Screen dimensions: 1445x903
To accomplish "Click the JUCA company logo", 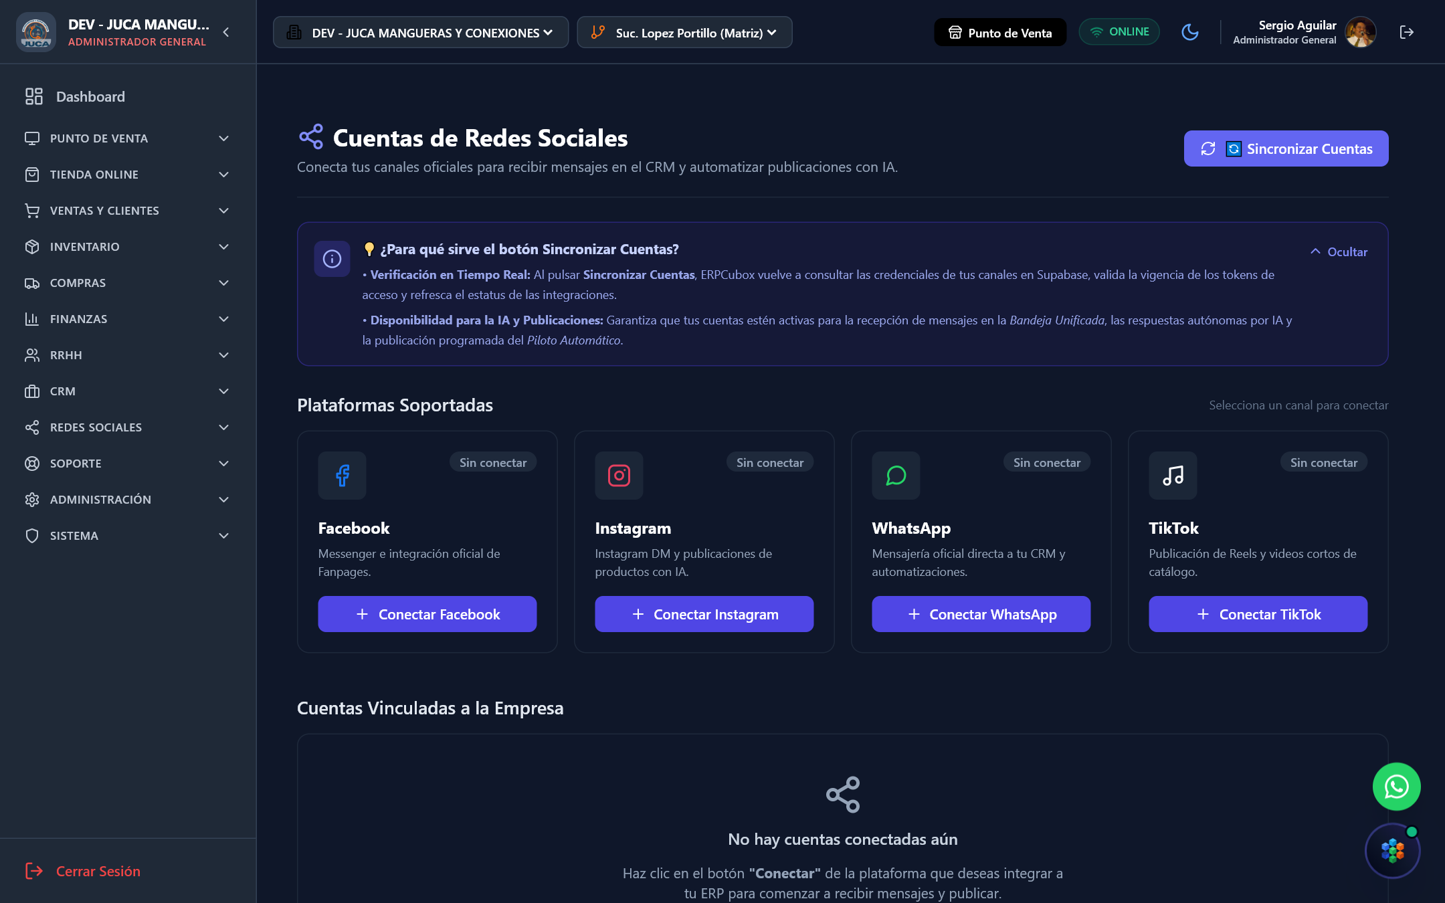I will 36,32.
